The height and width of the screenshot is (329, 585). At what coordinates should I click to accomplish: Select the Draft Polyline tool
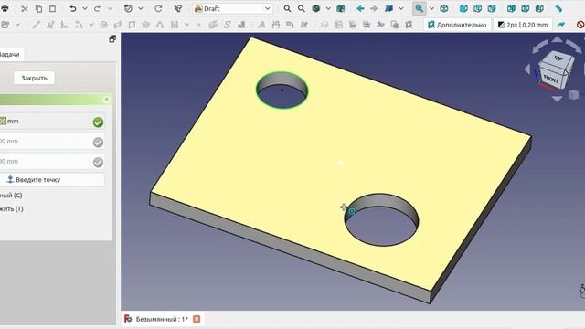pyautogui.click(x=50, y=25)
